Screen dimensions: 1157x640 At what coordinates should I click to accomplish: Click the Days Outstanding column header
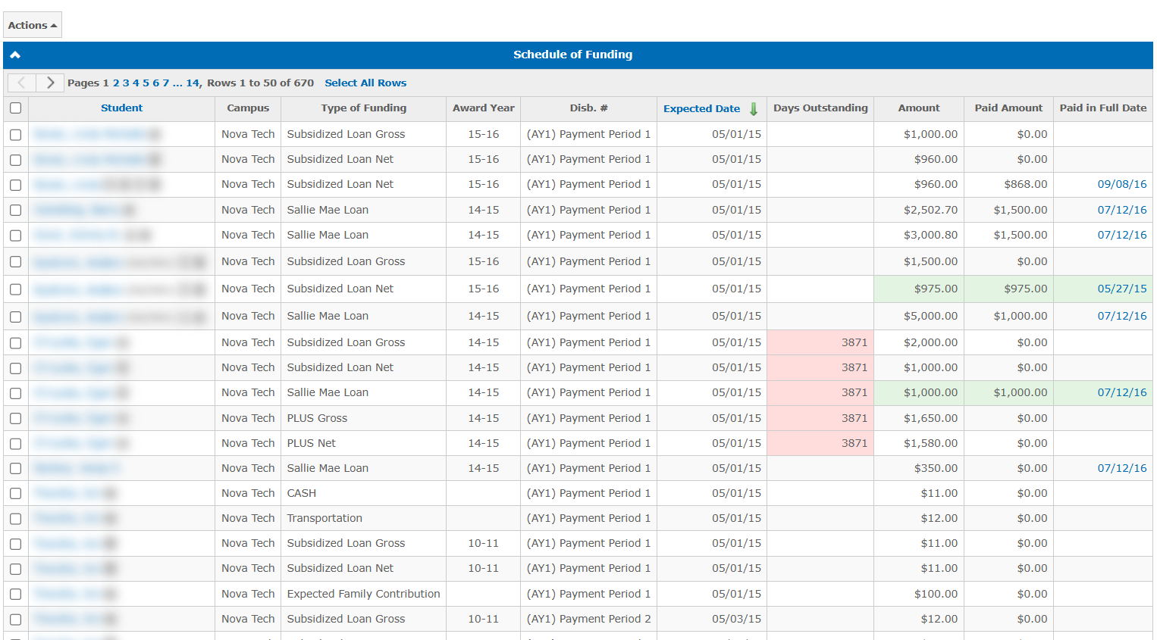click(820, 108)
